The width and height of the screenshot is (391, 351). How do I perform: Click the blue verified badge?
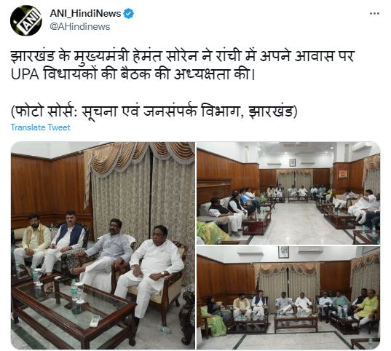129,13
